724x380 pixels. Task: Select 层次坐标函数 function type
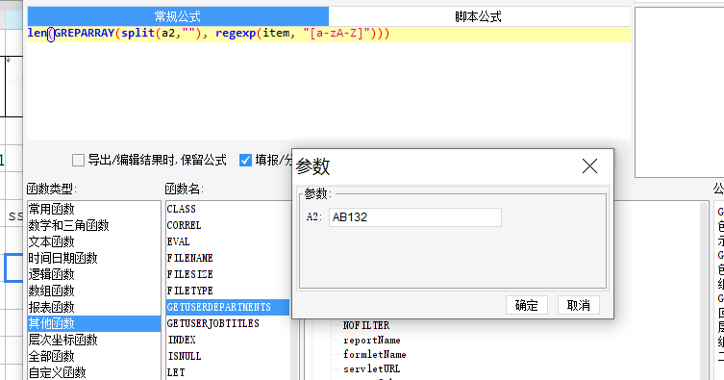pos(93,340)
